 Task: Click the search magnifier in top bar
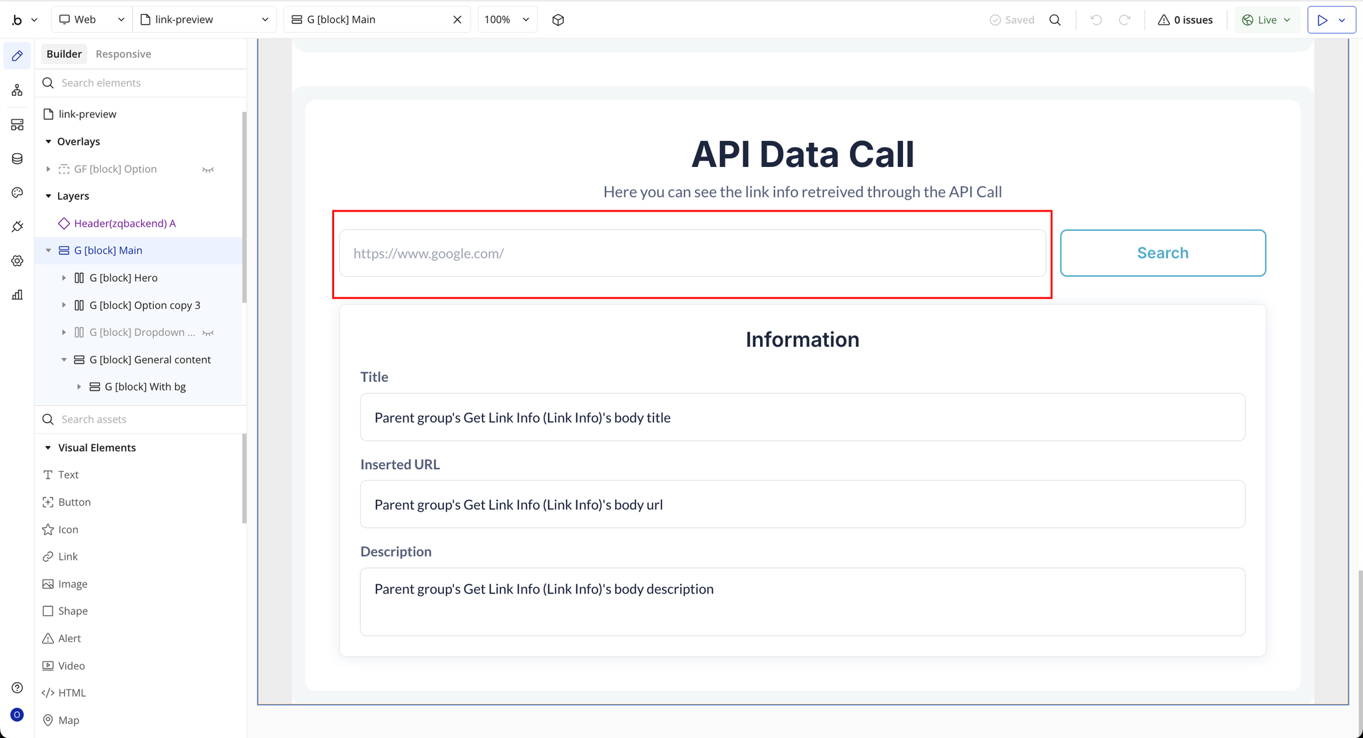[1055, 20]
